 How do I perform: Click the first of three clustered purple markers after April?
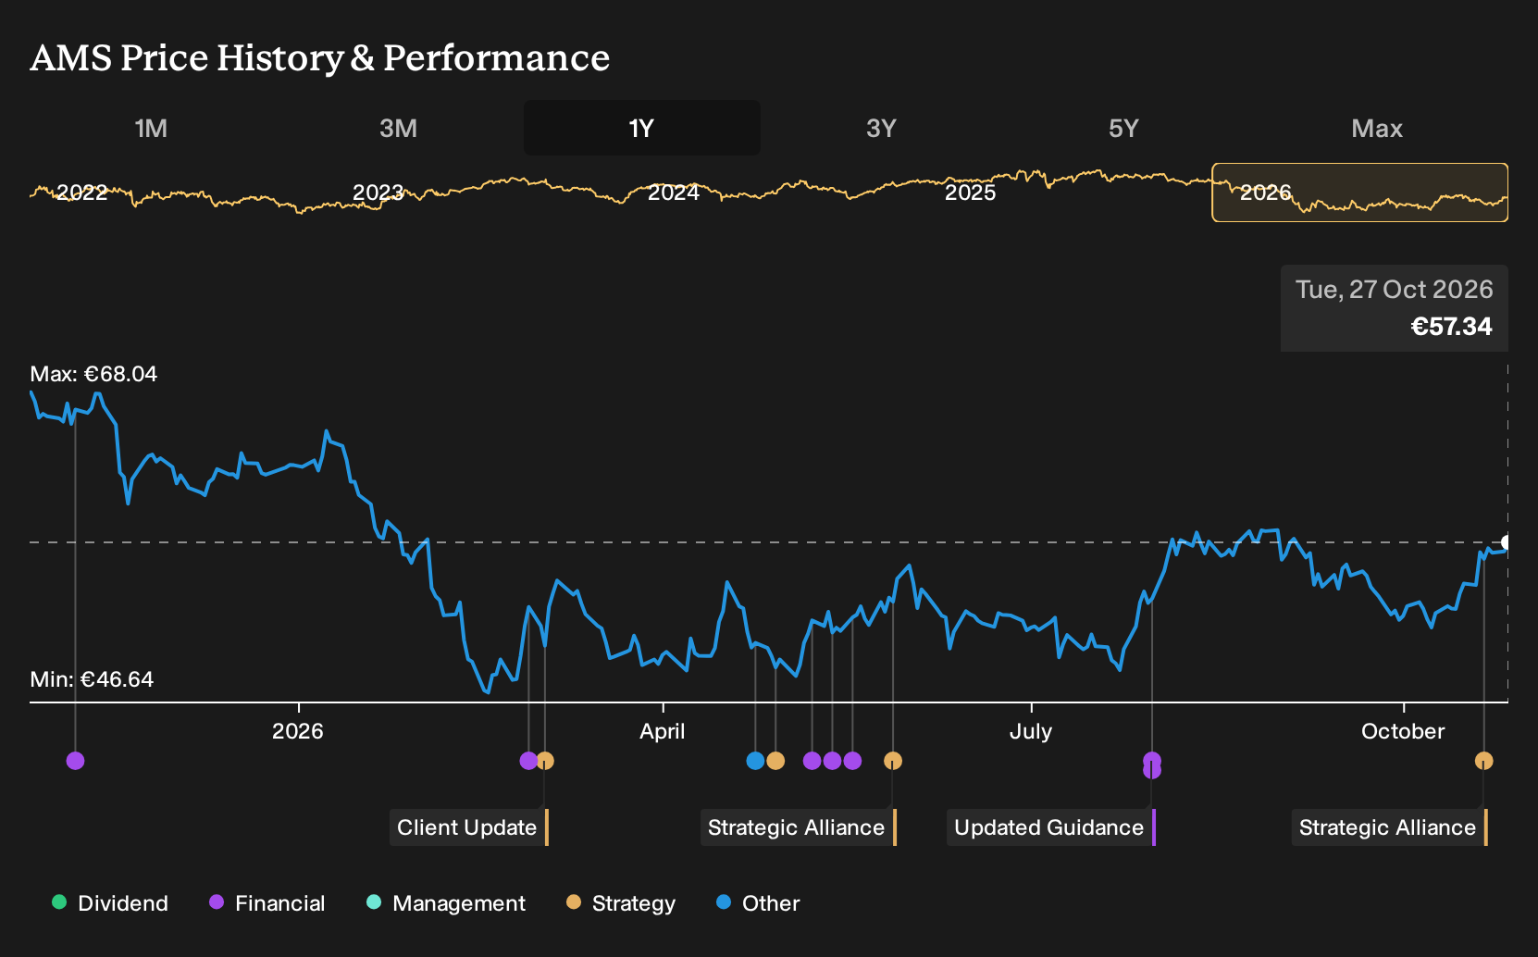pyautogui.click(x=812, y=761)
